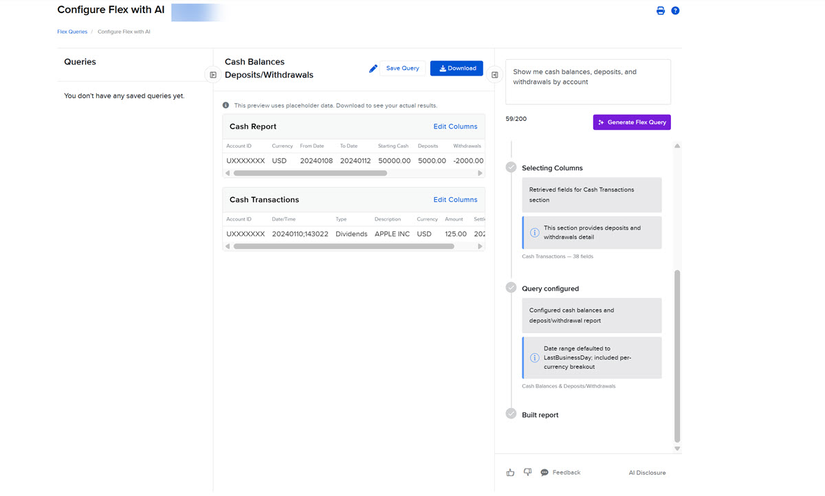Open the help question-mark icon
The image size is (825, 496).
(675, 10)
